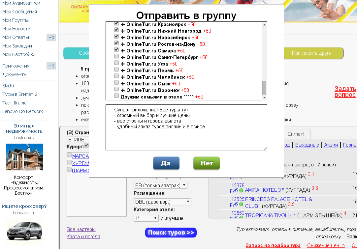Check OnlineTur.ru Воронеж checkbox

tap(116, 89)
